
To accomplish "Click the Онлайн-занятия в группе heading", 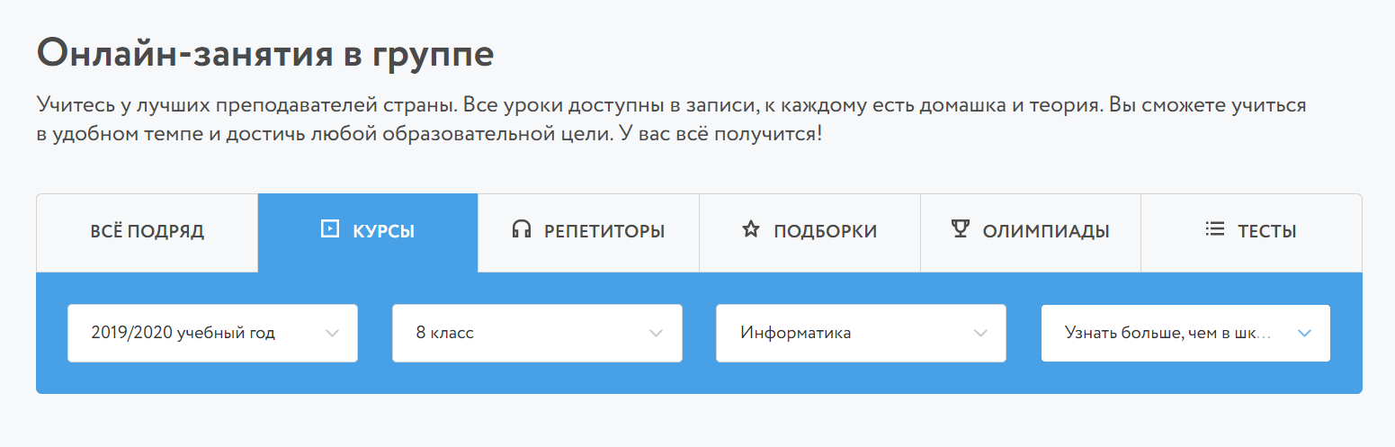I will 265,55.
